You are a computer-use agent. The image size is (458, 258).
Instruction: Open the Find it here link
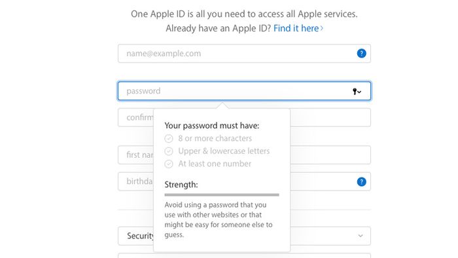point(296,28)
